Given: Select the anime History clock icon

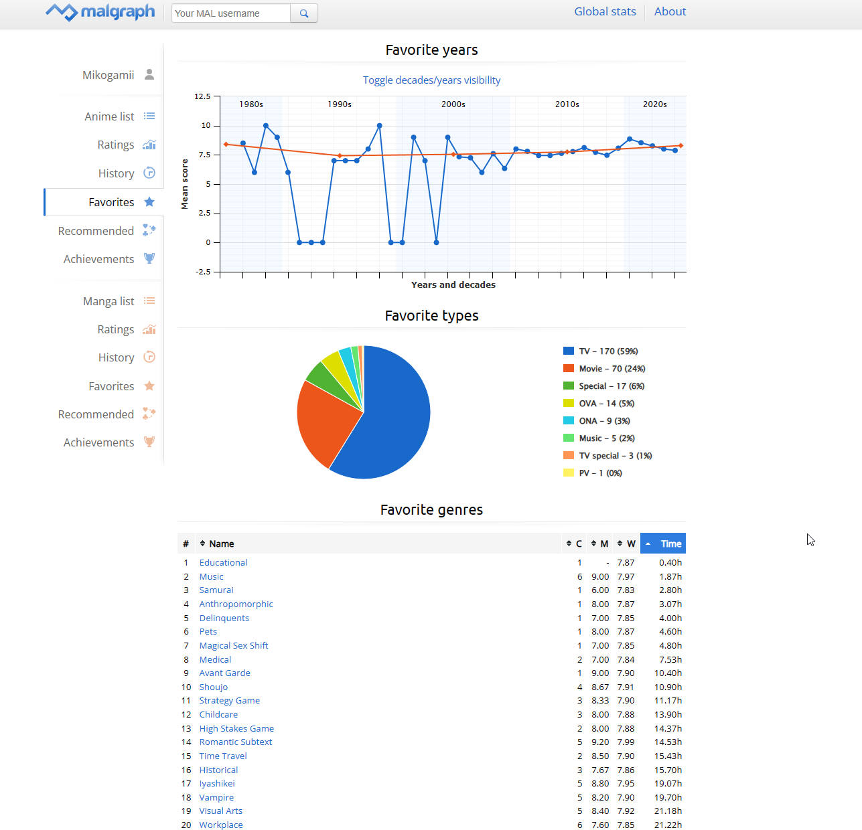Looking at the screenshot, I should (149, 173).
